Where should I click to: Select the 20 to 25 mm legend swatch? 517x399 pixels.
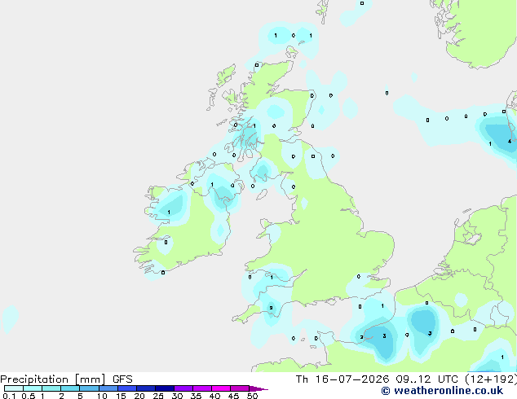(x=145, y=388)
